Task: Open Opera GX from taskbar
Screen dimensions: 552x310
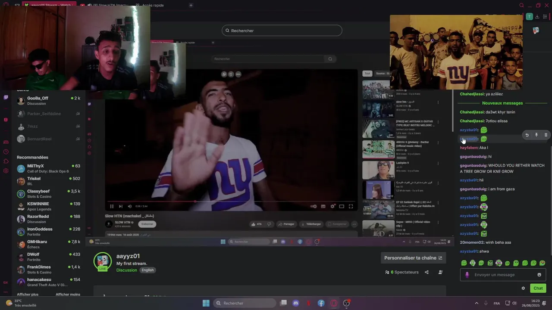Action: (334, 303)
